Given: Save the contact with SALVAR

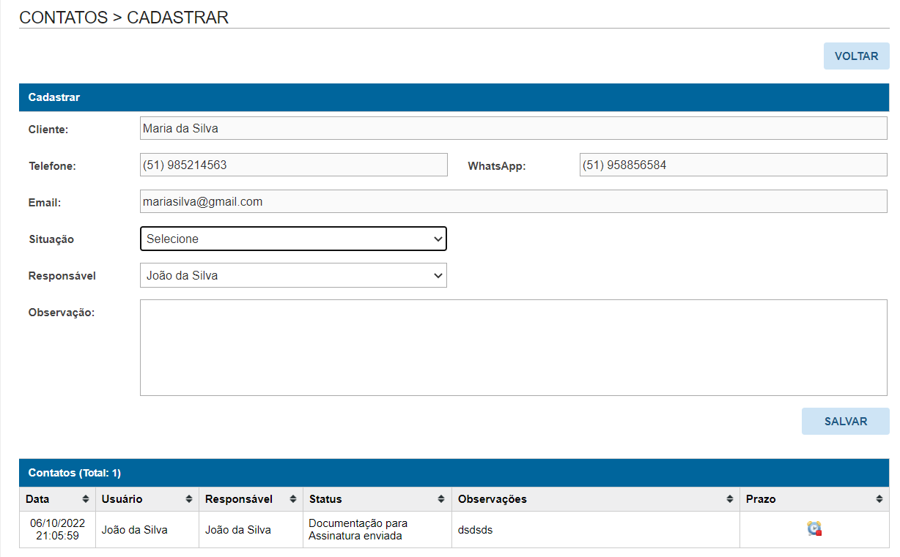Looking at the screenshot, I should pos(845,422).
